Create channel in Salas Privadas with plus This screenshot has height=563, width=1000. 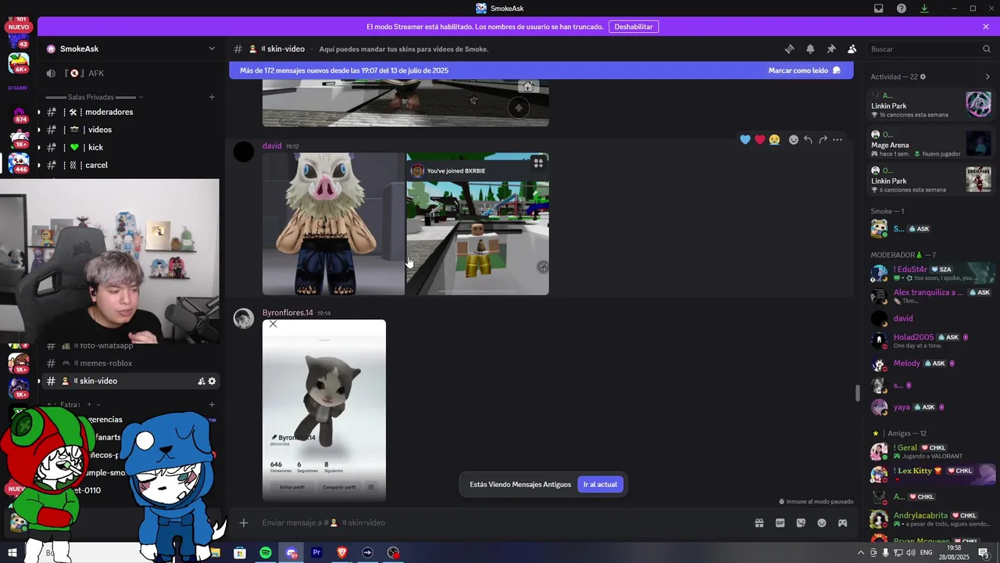[x=212, y=97]
